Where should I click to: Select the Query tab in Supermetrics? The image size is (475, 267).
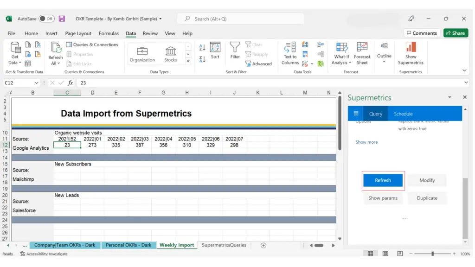click(375, 114)
